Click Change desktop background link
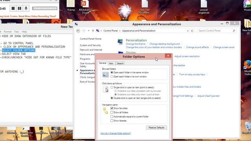Viewport: 251px width, 141px height. [x=165, y=44]
